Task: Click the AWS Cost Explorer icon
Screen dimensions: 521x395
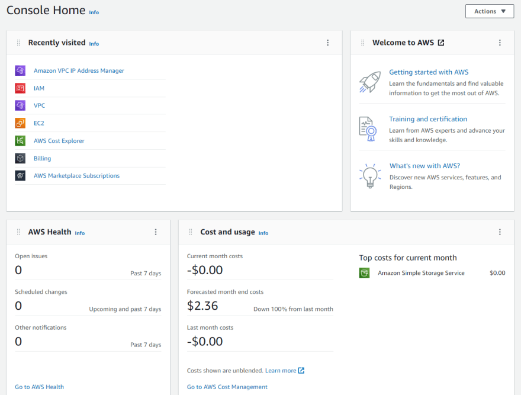Action: [20, 140]
